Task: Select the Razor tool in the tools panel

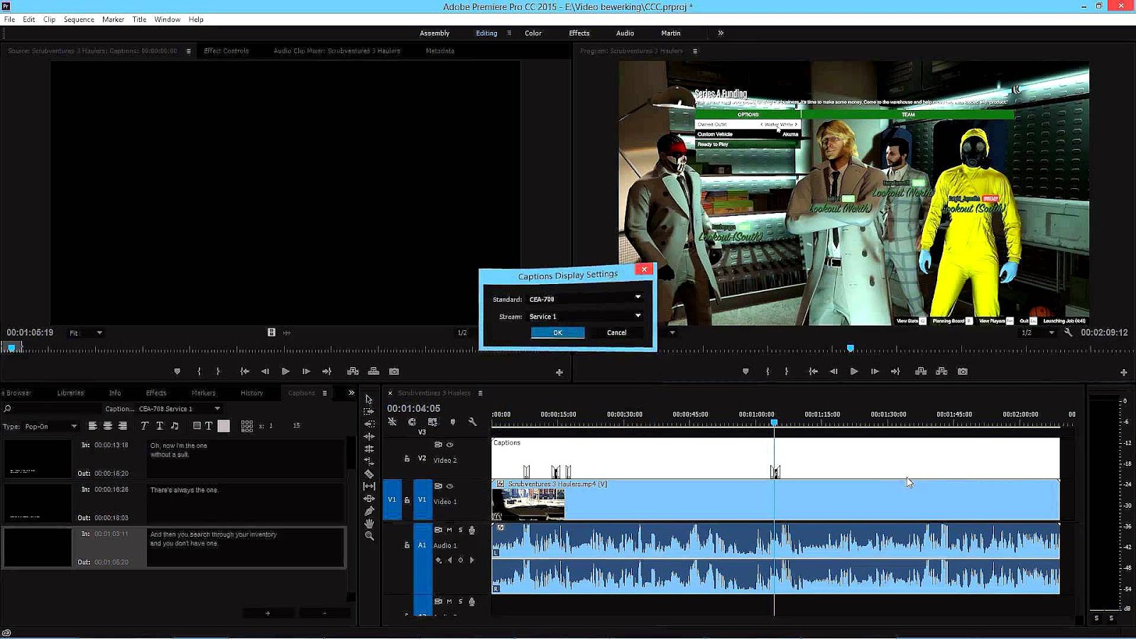Action: click(369, 474)
